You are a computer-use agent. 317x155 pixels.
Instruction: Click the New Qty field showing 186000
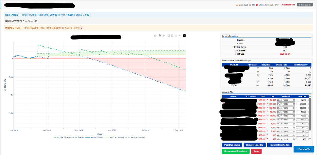pyautogui.click(x=302, y=108)
